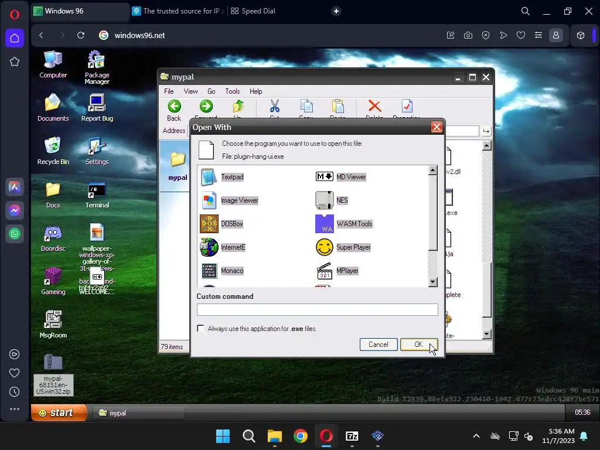
Task: Open the Documents desktop folder
Action: click(53, 108)
